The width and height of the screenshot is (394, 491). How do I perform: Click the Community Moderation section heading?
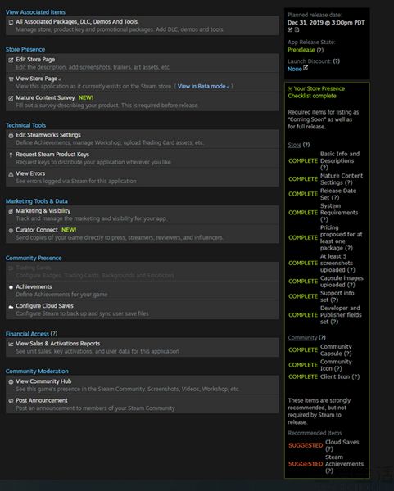(37, 371)
